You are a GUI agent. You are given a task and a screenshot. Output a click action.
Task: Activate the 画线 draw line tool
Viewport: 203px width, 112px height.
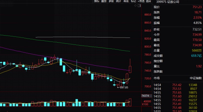click(x=126, y=1)
